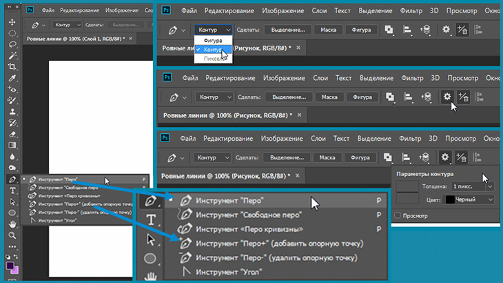Open Контур combo box in middle strip

click(214, 97)
